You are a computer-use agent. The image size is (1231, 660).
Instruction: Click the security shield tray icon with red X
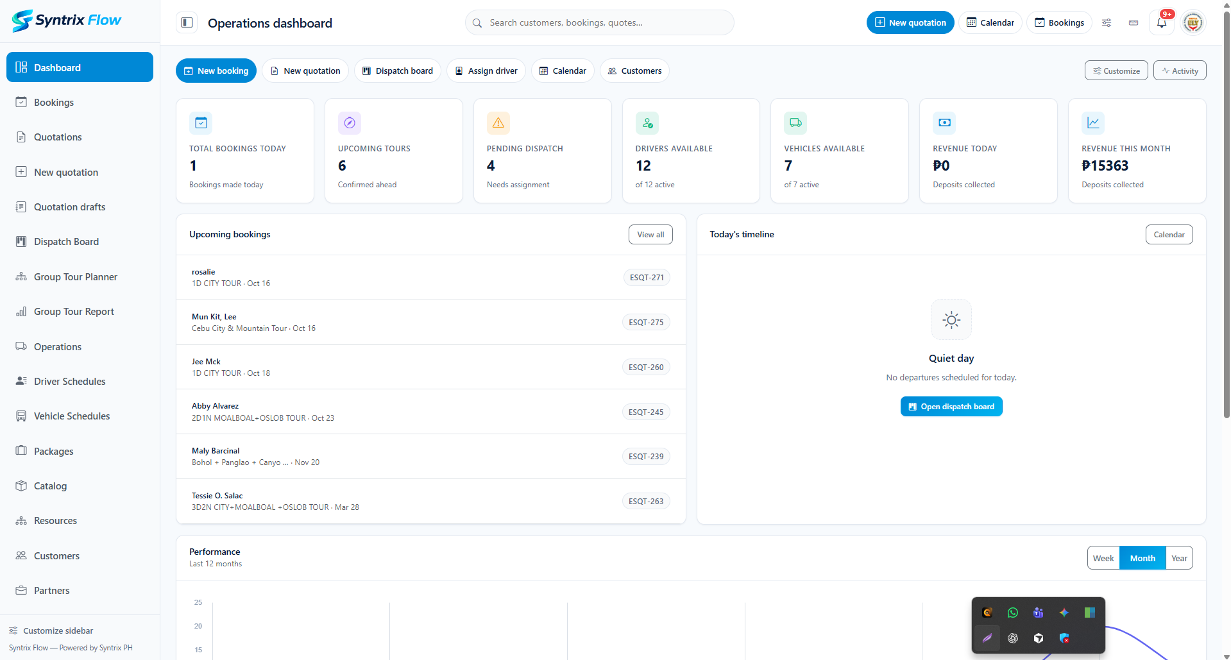1064,638
